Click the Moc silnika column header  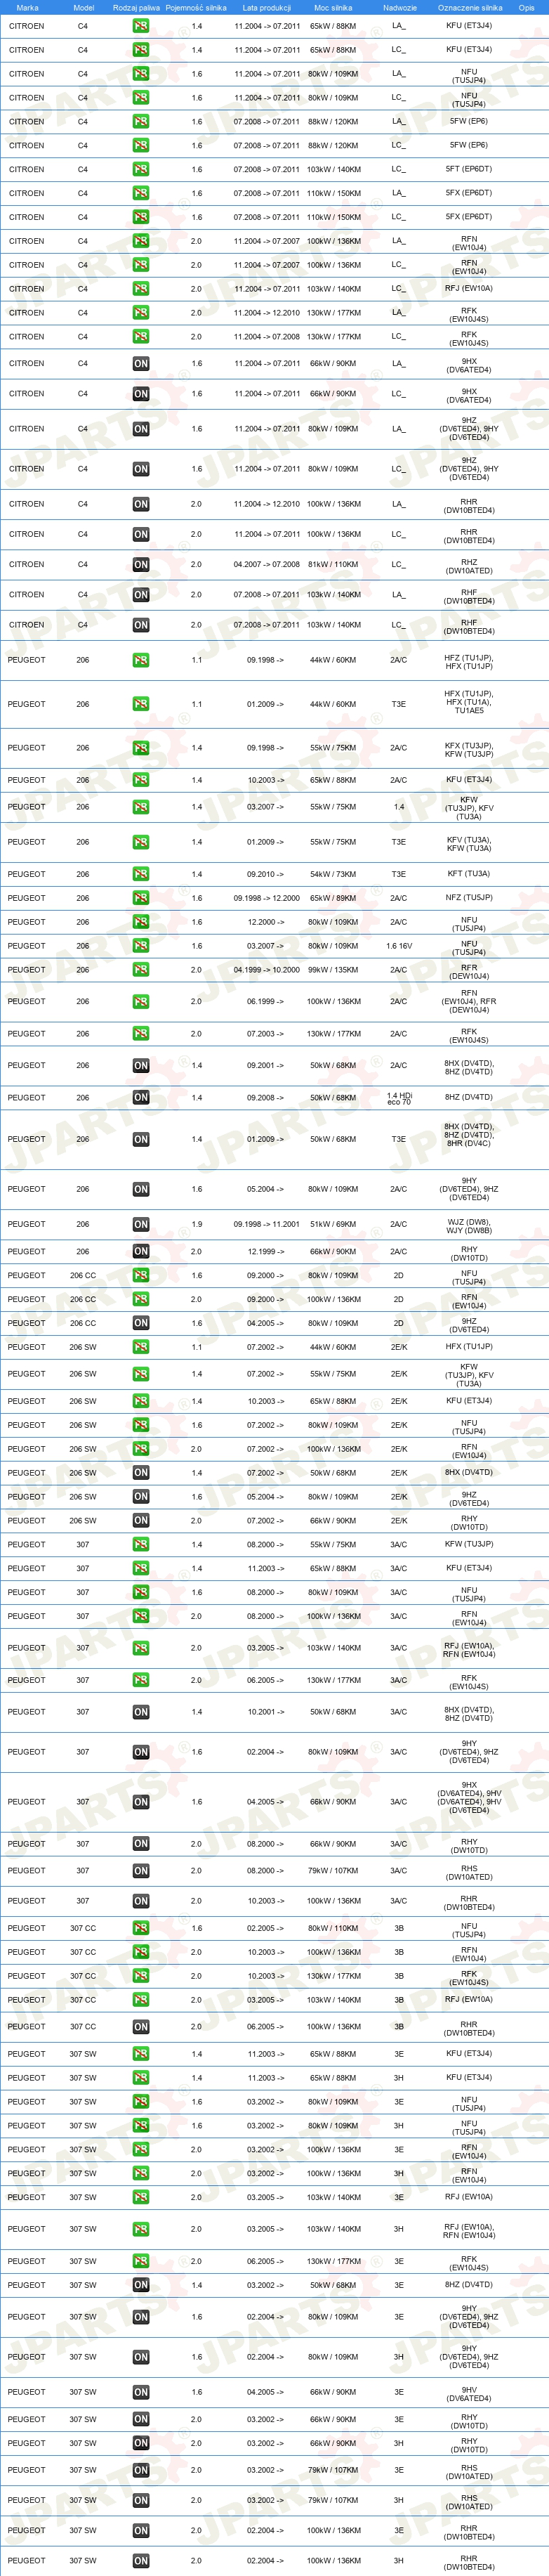point(333,7)
